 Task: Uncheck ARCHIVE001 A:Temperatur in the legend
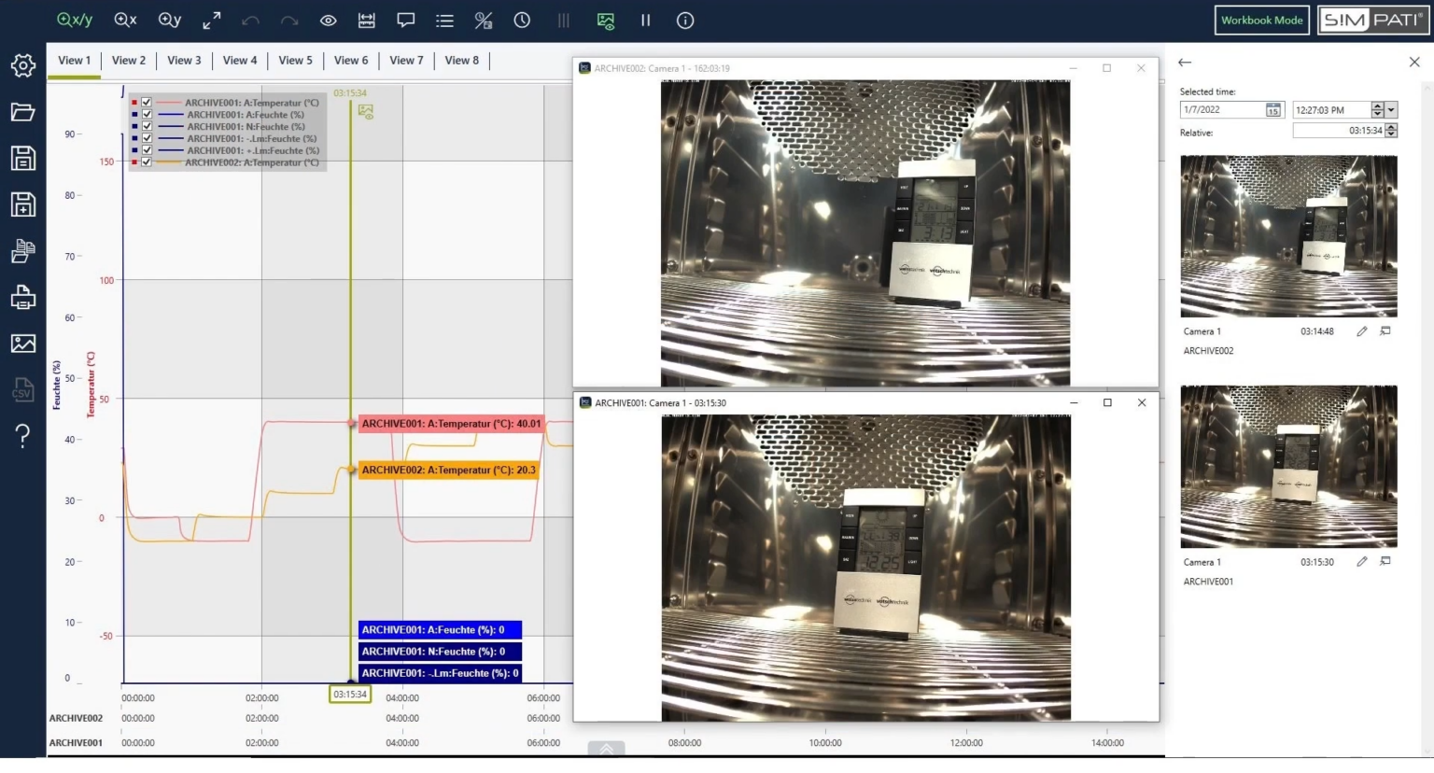[x=147, y=102]
